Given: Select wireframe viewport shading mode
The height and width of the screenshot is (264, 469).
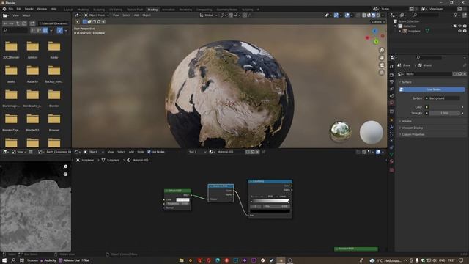Looking at the screenshot, I should pyautogui.click(x=364, y=15).
